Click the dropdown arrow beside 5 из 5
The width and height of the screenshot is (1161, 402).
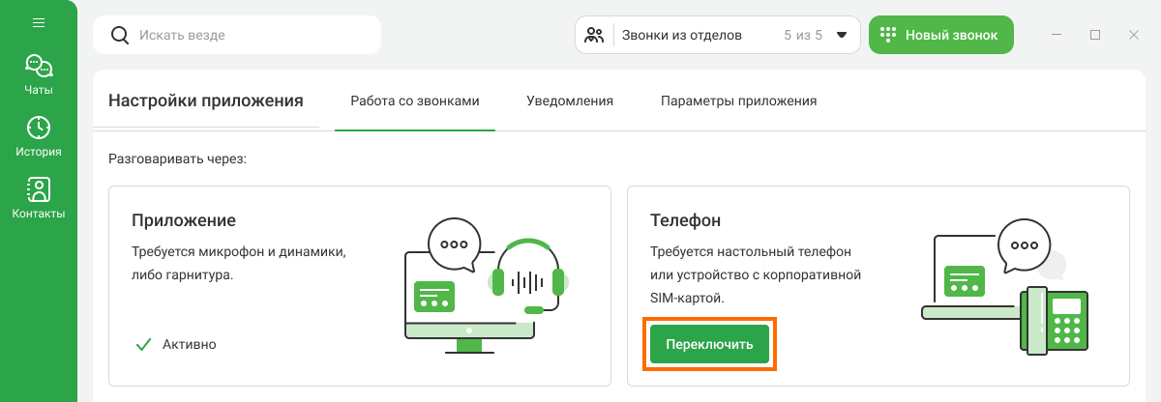[x=842, y=36]
